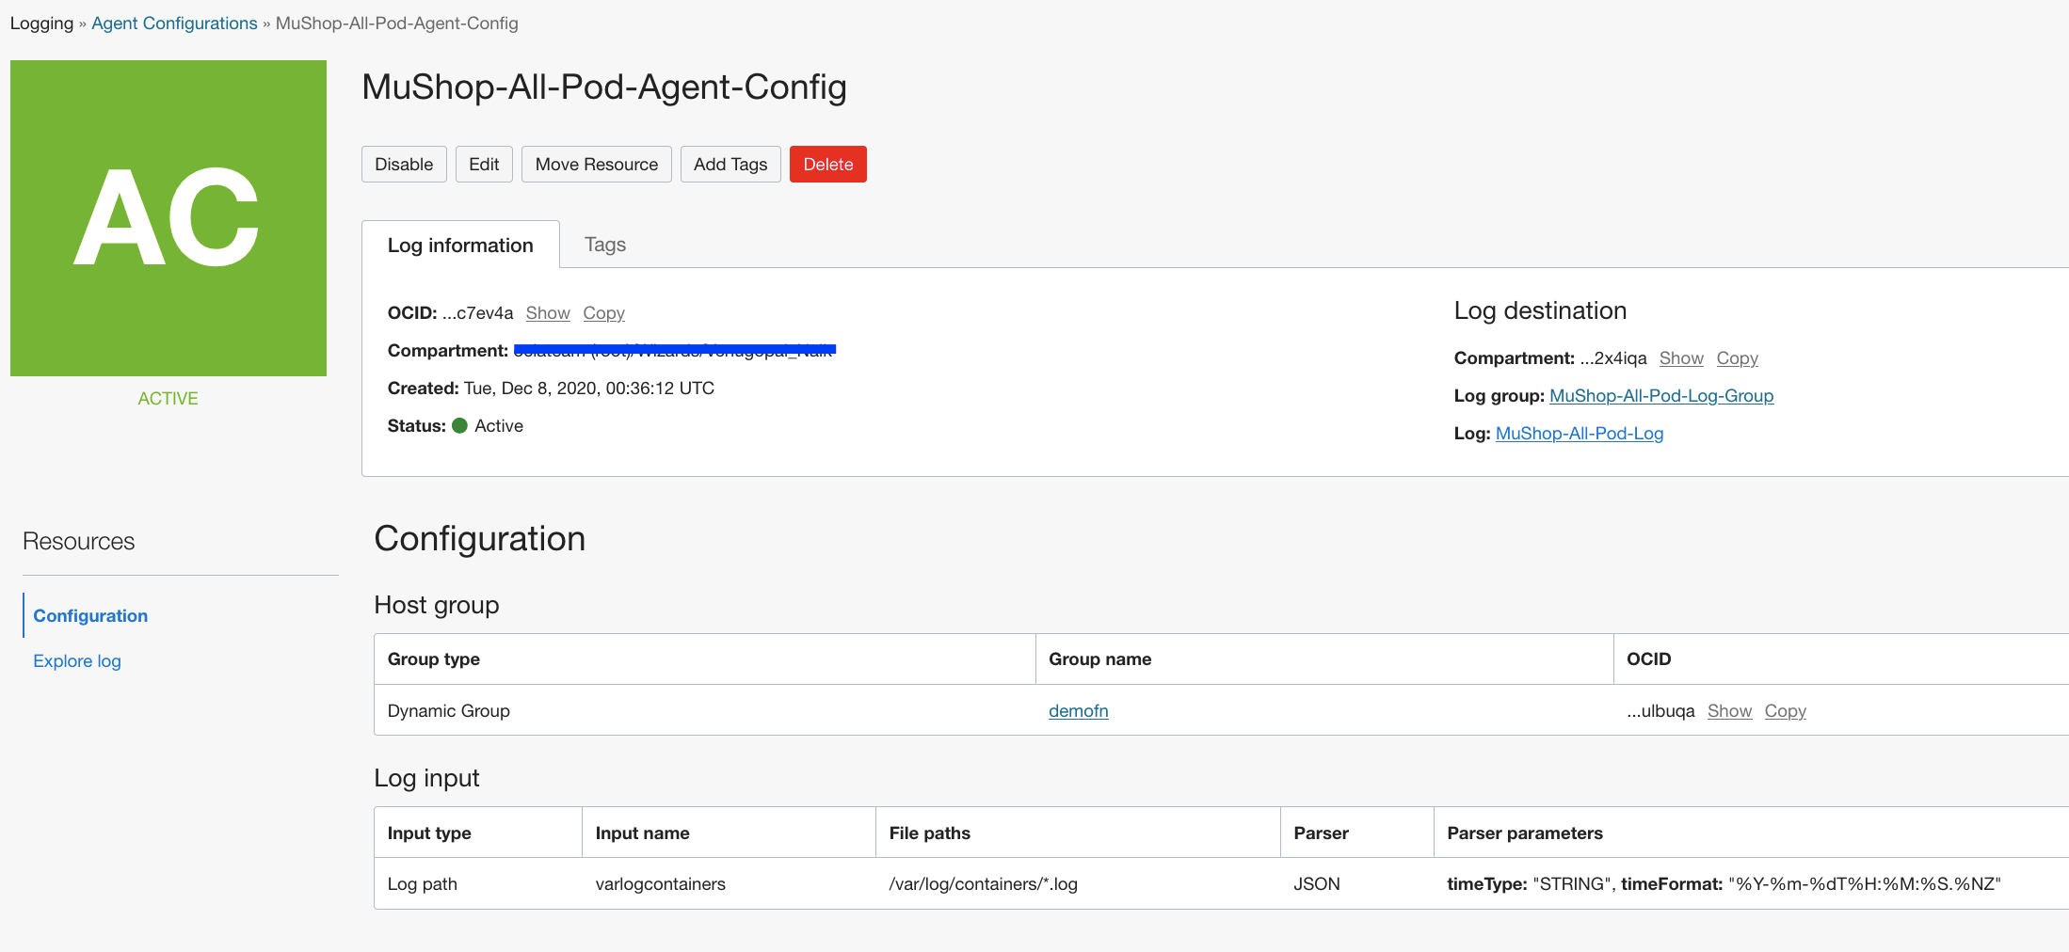
Task: Click the green Active status dot
Action: pyautogui.click(x=460, y=426)
